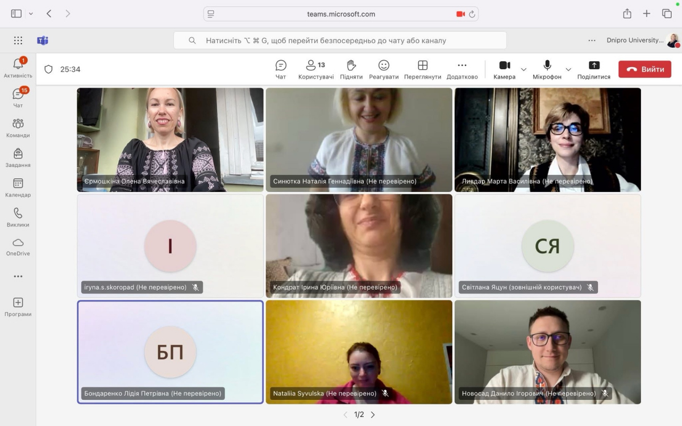Open the Chat panel in meeting toolbar
This screenshot has height=426, width=682.
coord(281,69)
